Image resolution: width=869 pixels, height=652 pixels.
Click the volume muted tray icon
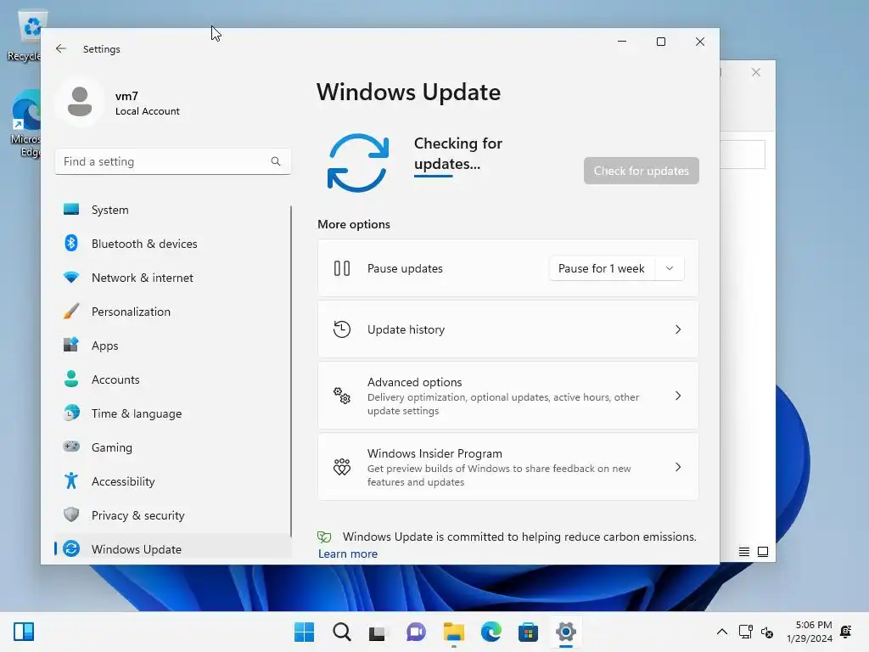click(767, 632)
